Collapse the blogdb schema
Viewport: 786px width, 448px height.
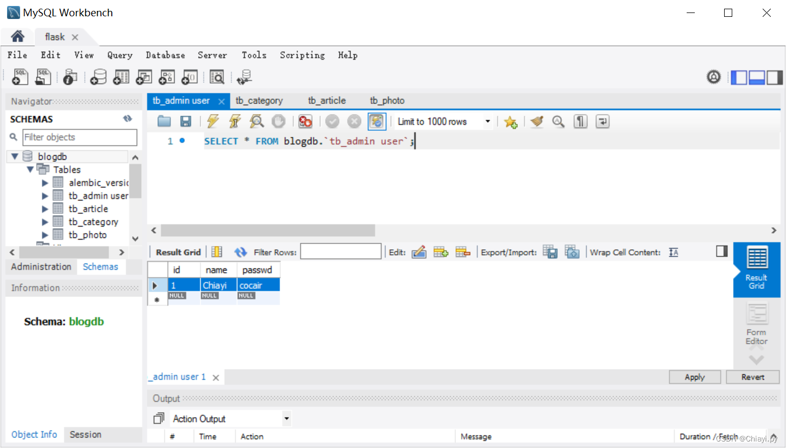[x=15, y=156]
